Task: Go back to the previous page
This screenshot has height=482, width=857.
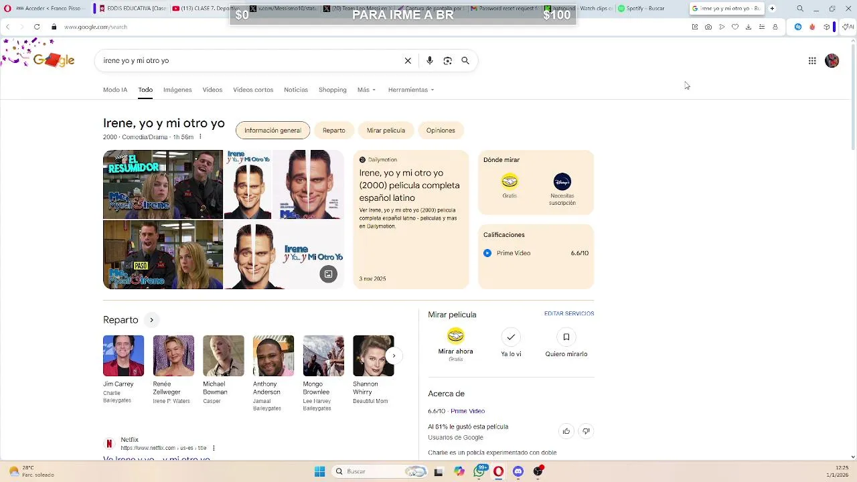Action: coord(7,27)
